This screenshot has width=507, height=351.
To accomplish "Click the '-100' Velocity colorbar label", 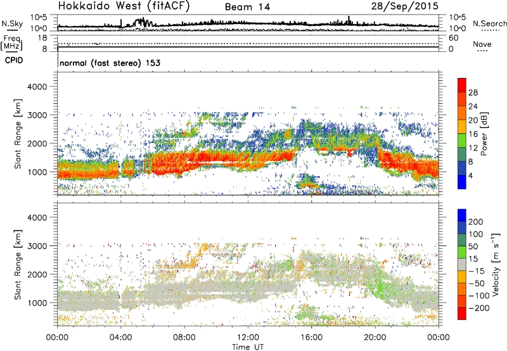I will pyautogui.click(x=478, y=295).
